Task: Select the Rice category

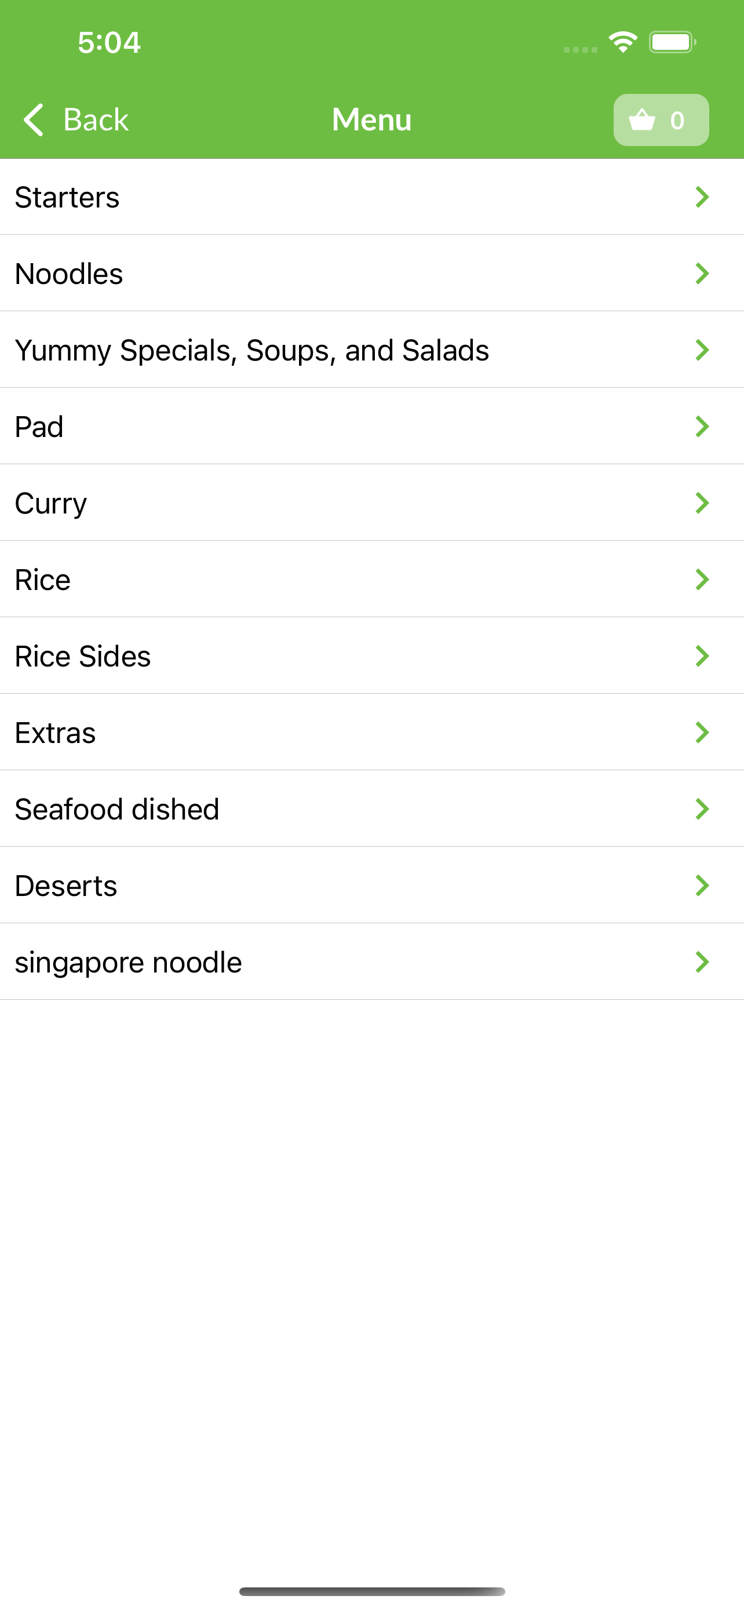Action: 371,580
